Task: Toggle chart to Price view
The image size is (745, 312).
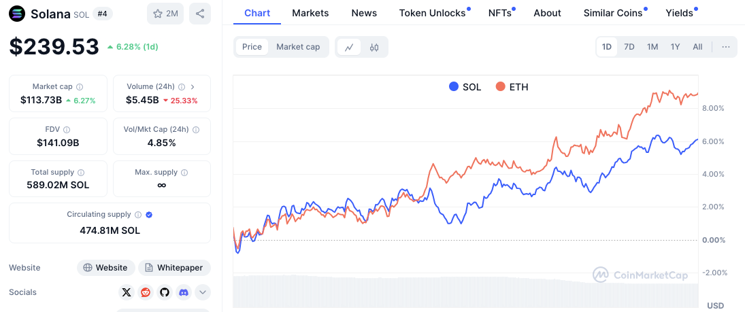Action: [252, 47]
